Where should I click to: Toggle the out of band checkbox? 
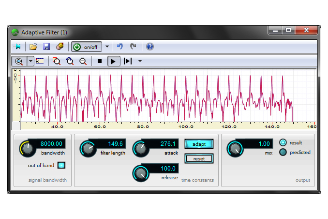tap(61, 165)
